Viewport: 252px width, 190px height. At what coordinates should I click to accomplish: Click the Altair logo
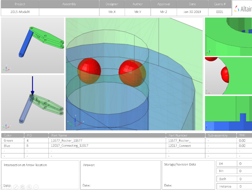click(x=243, y=8)
